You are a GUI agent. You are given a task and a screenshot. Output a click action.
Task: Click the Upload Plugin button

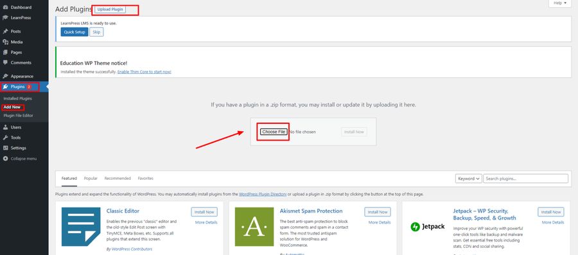click(x=110, y=10)
